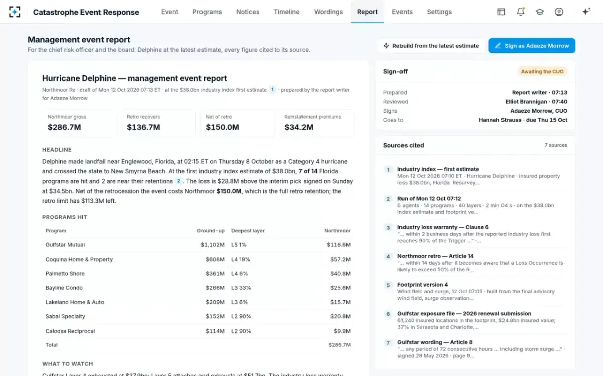Click the report title Hurricane Delphine
Image resolution: width=603 pixels, height=376 pixels.
pyautogui.click(x=135, y=78)
